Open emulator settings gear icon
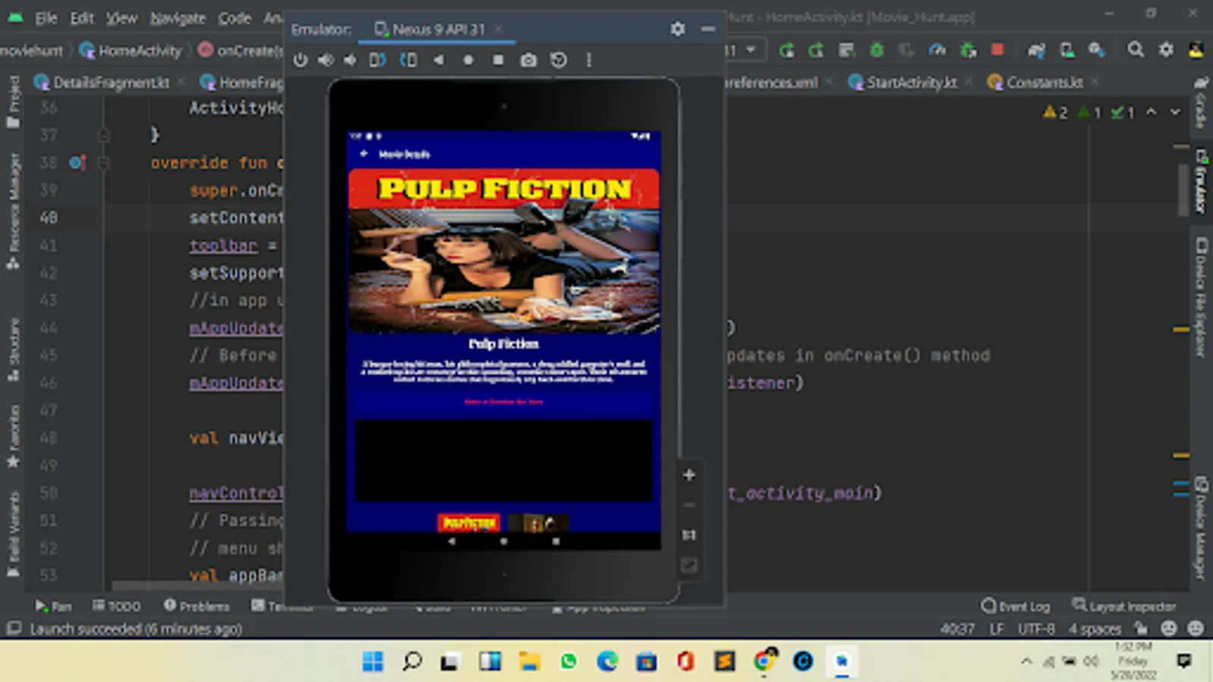1213x682 pixels. coord(677,29)
